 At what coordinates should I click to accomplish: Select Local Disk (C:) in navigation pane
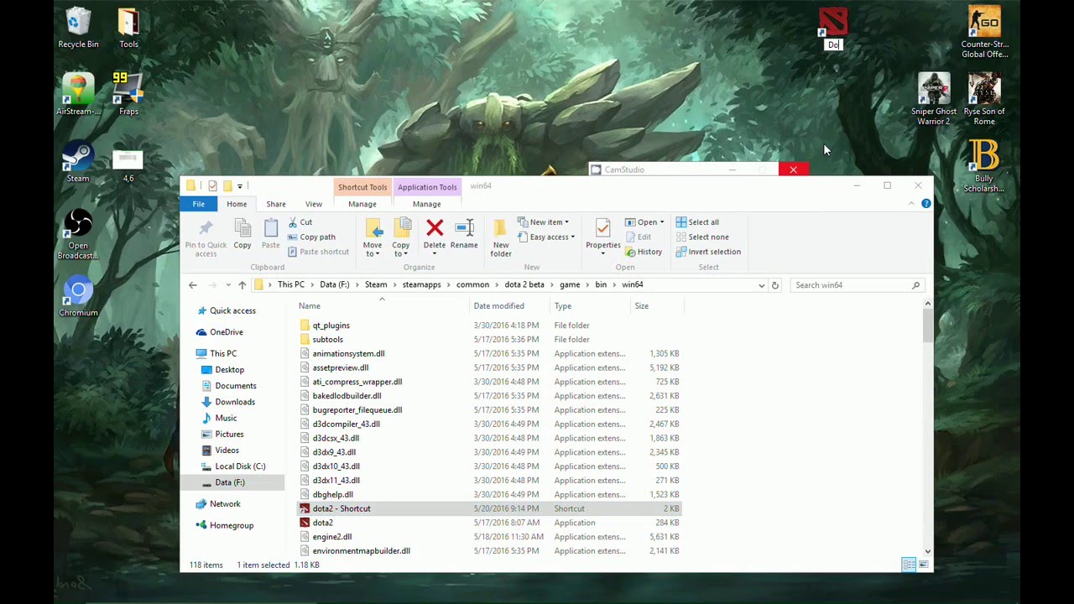(x=240, y=466)
